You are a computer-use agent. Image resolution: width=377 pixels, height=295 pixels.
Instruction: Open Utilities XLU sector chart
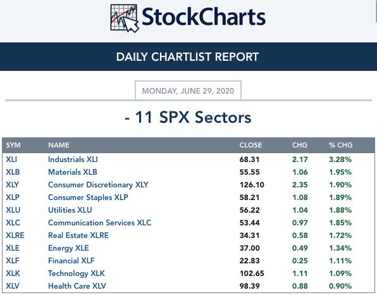click(x=70, y=210)
